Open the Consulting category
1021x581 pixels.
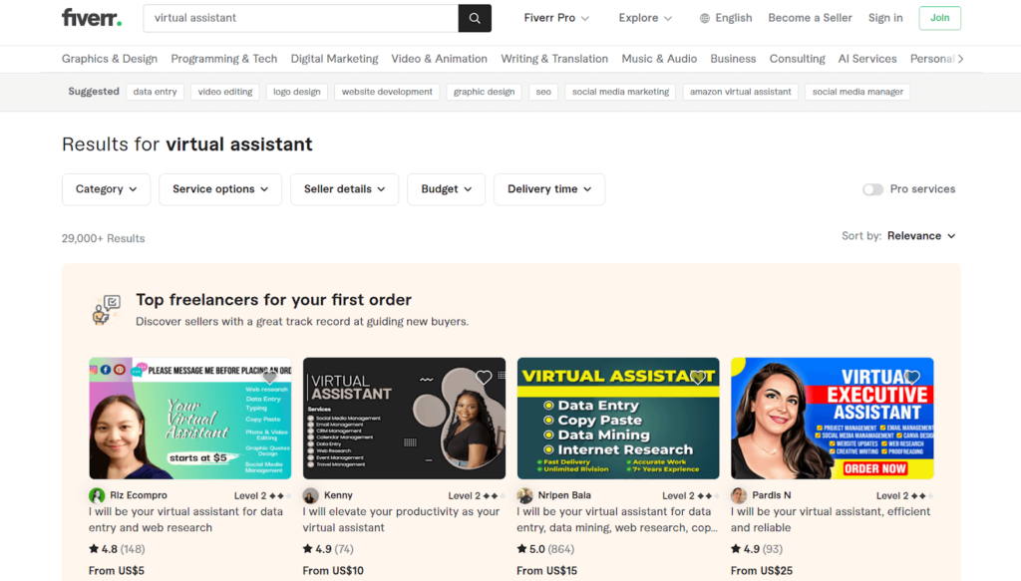coord(797,59)
